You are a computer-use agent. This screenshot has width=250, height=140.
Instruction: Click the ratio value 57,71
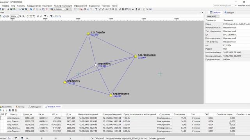point(184,128)
